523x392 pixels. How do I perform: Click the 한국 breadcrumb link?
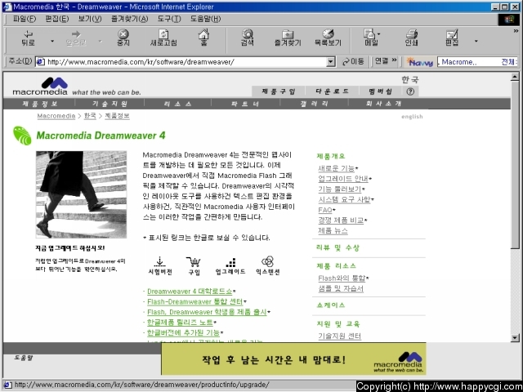90,116
